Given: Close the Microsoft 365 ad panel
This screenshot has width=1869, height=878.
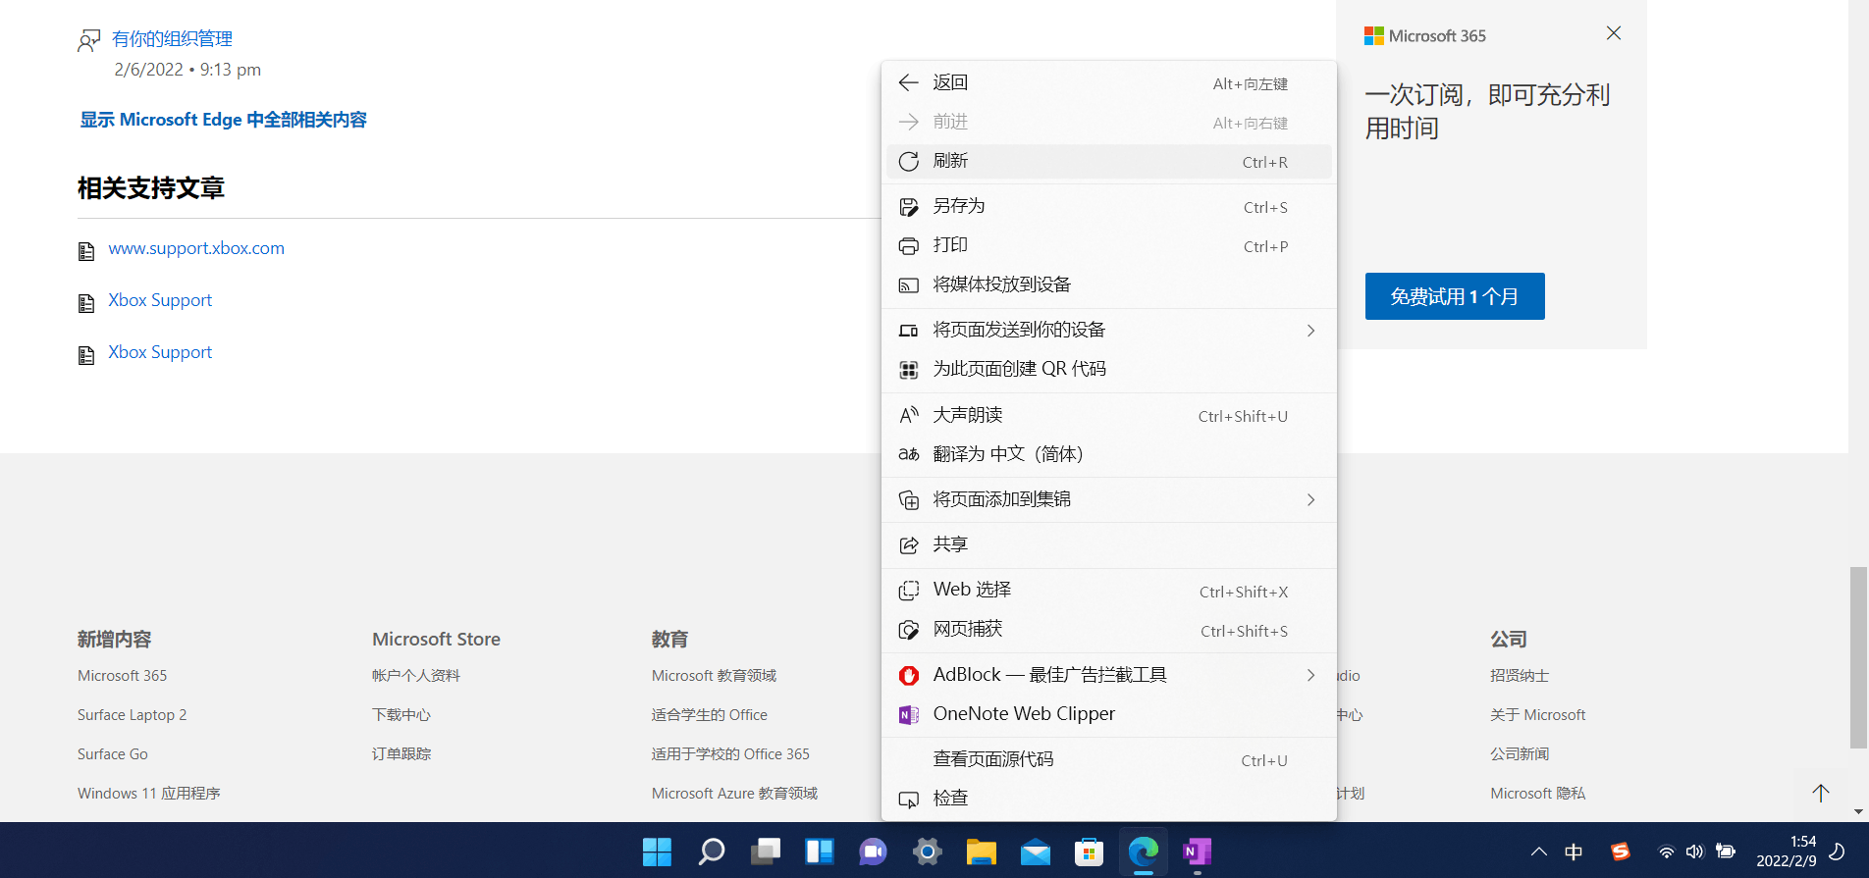Looking at the screenshot, I should [x=1613, y=33].
